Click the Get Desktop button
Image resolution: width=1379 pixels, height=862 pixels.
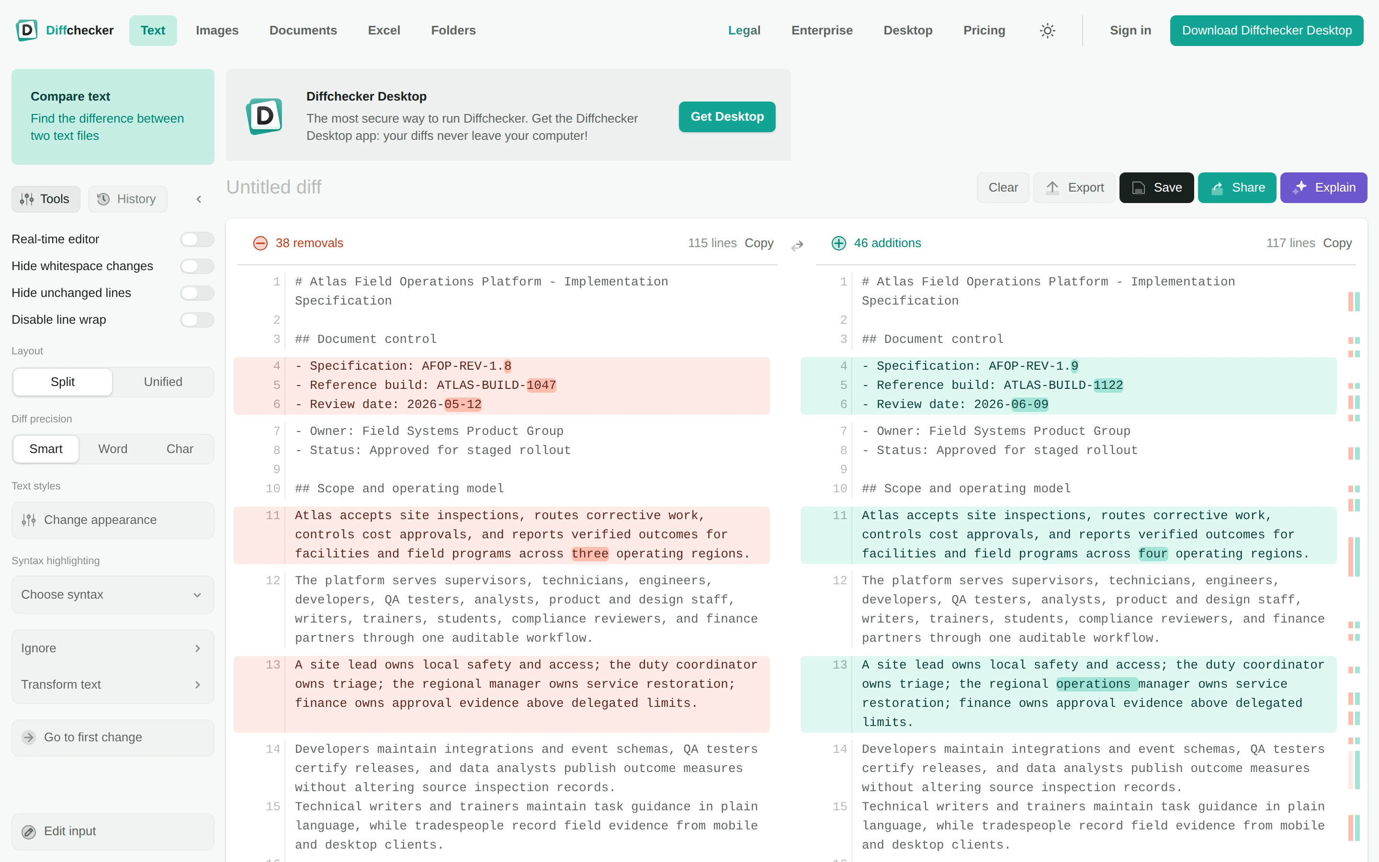727,116
